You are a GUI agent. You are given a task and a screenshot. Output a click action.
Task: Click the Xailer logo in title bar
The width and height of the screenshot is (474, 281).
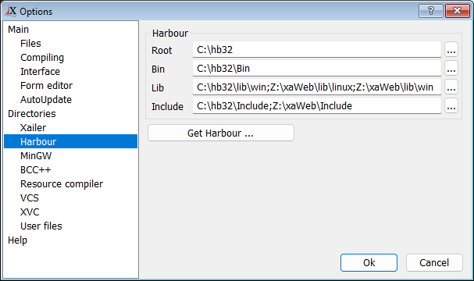[11, 11]
